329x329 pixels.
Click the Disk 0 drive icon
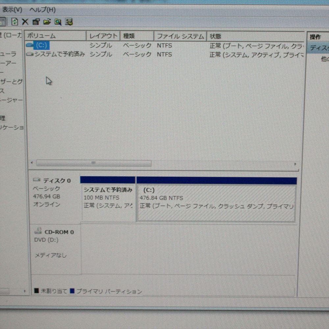37,180
